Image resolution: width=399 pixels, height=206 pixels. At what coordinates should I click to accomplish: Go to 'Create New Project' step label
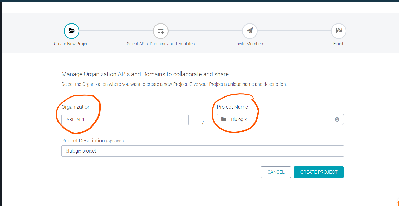(72, 44)
